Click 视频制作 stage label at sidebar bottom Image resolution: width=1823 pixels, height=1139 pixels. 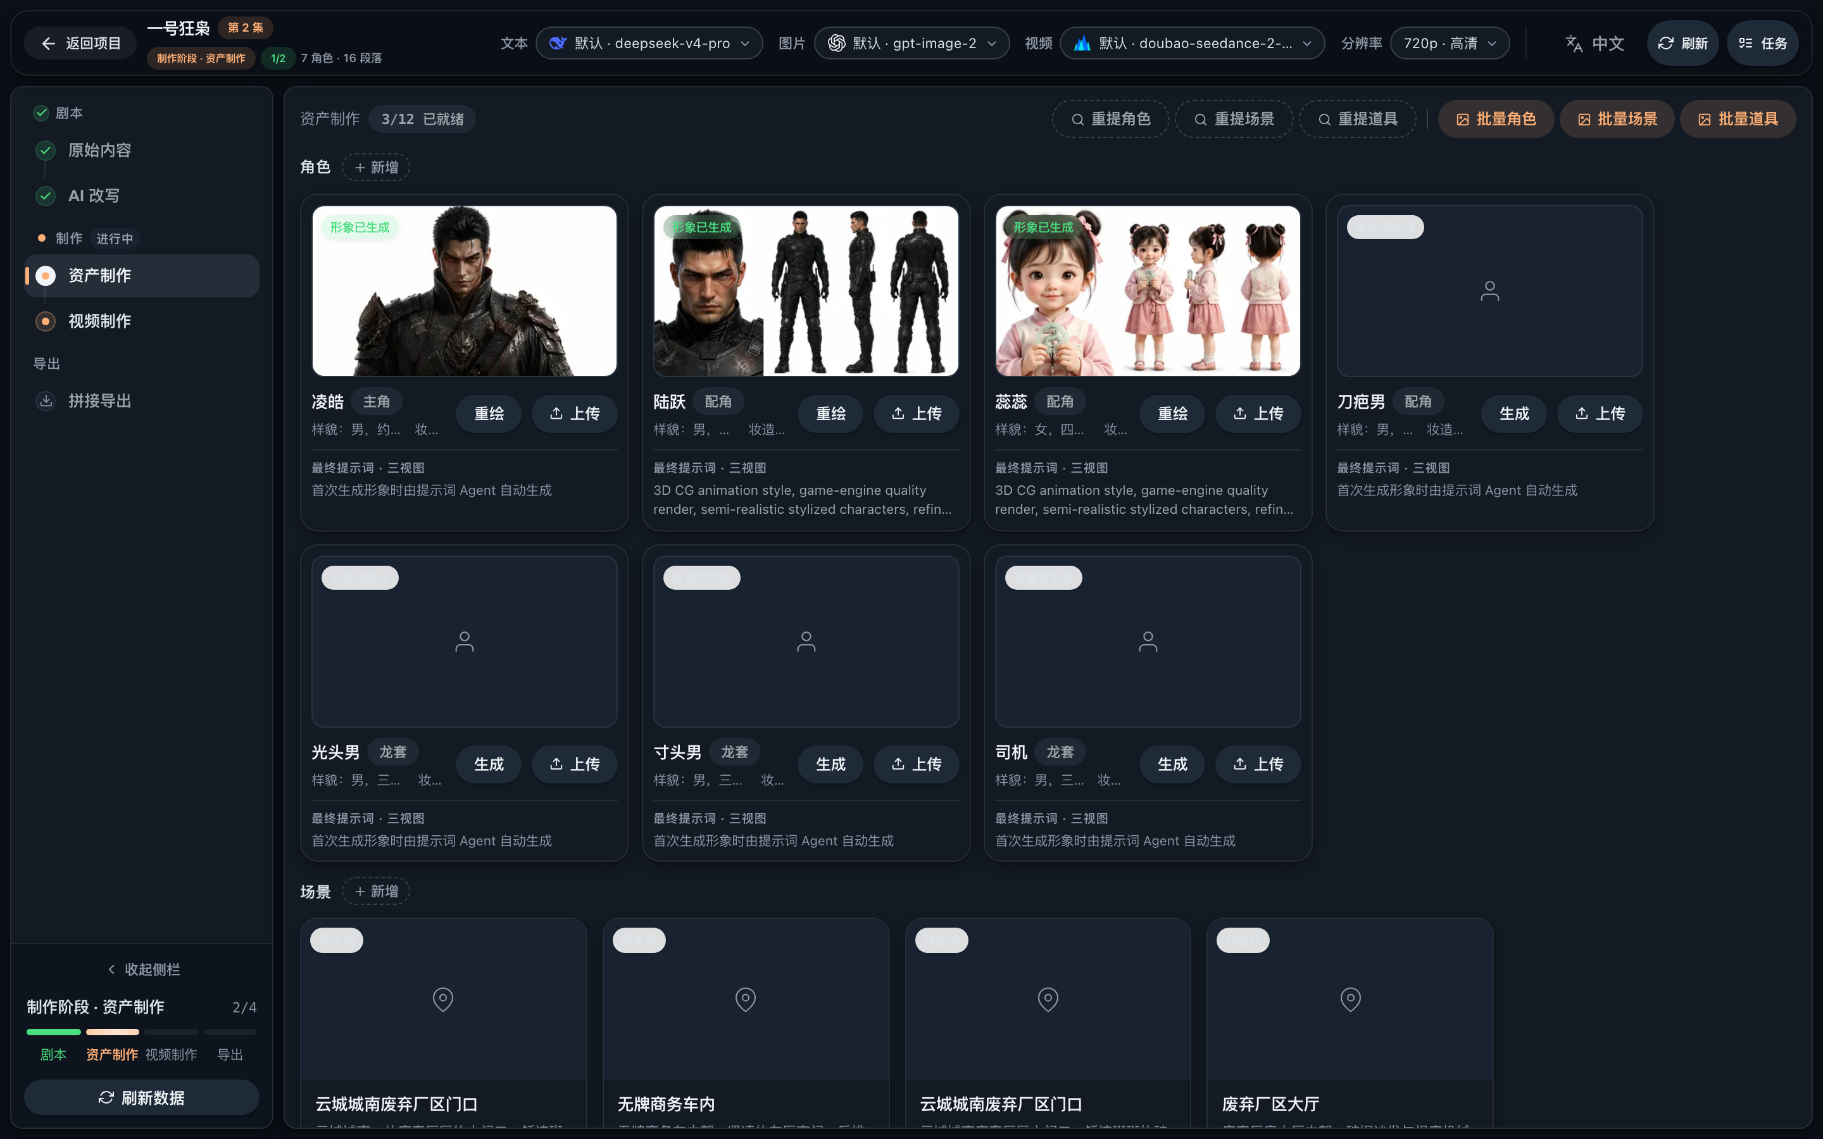[171, 1055]
